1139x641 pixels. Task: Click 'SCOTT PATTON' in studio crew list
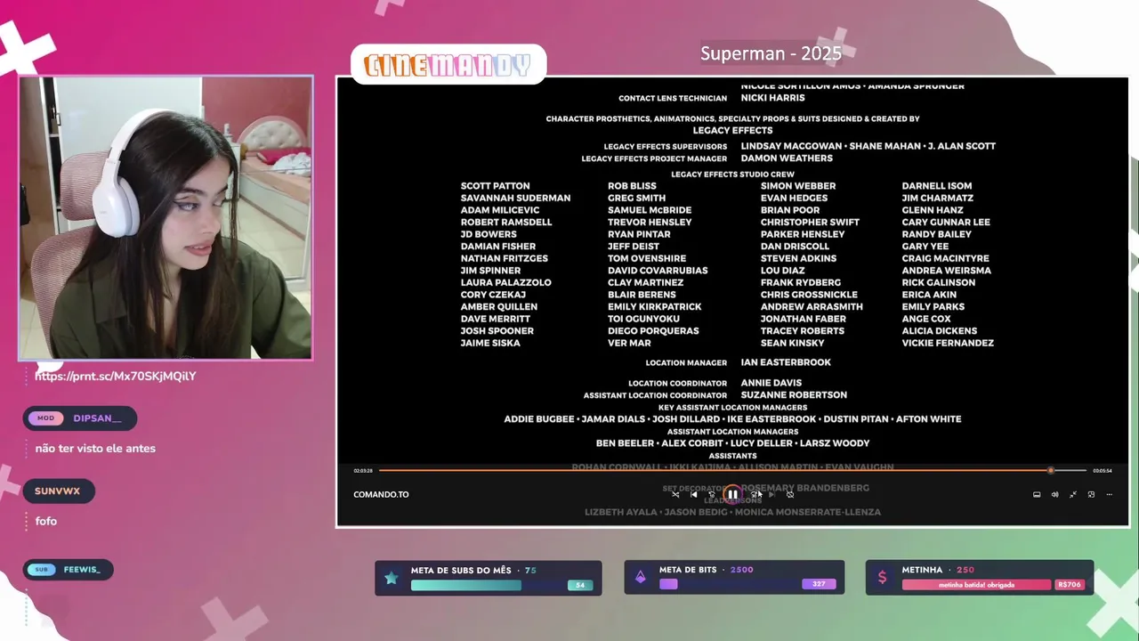coord(495,186)
